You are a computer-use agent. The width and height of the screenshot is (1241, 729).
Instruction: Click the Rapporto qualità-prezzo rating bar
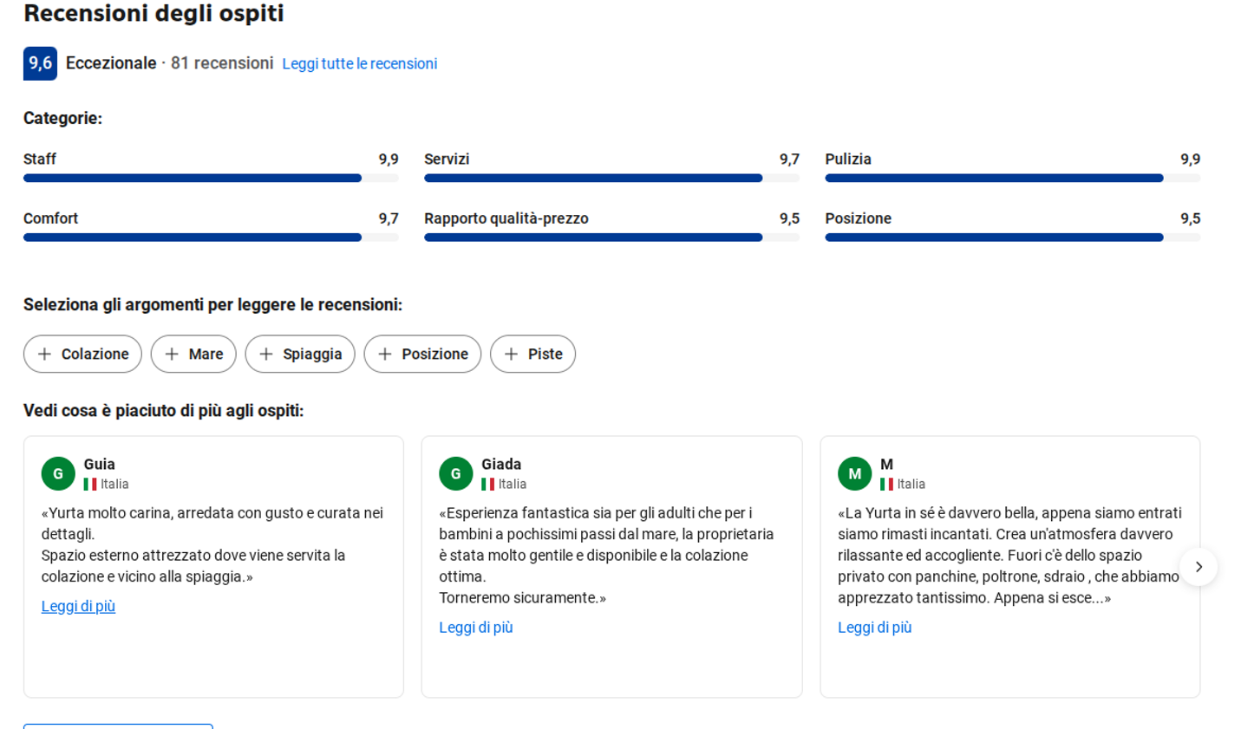[611, 238]
